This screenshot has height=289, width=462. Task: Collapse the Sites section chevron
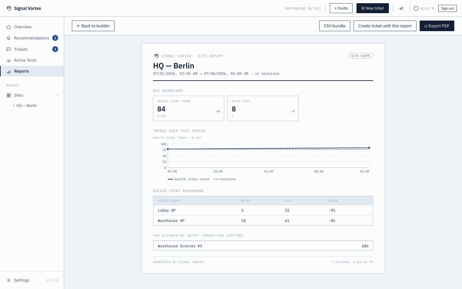57,95
